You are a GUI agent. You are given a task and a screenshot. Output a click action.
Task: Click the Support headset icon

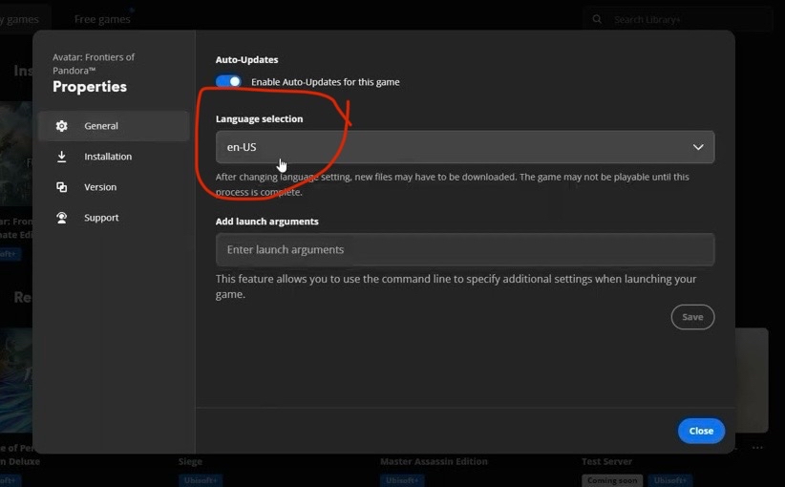pos(62,218)
